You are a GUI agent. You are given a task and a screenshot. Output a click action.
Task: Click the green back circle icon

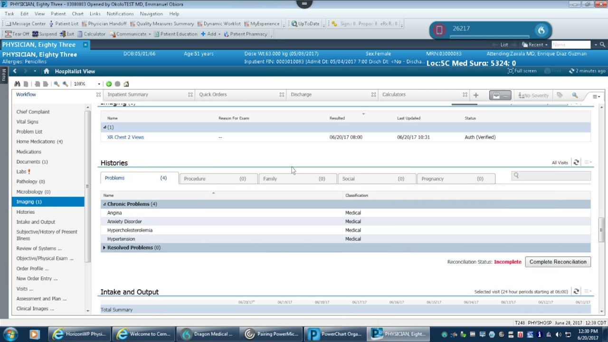coord(109,84)
